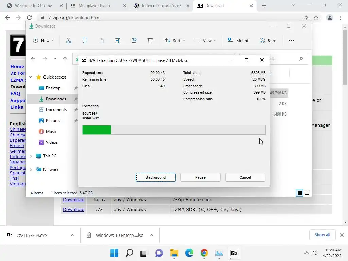Click Chrome share page icon
Image resolution: width=348 pixels, height=261 pixels.
point(305,18)
